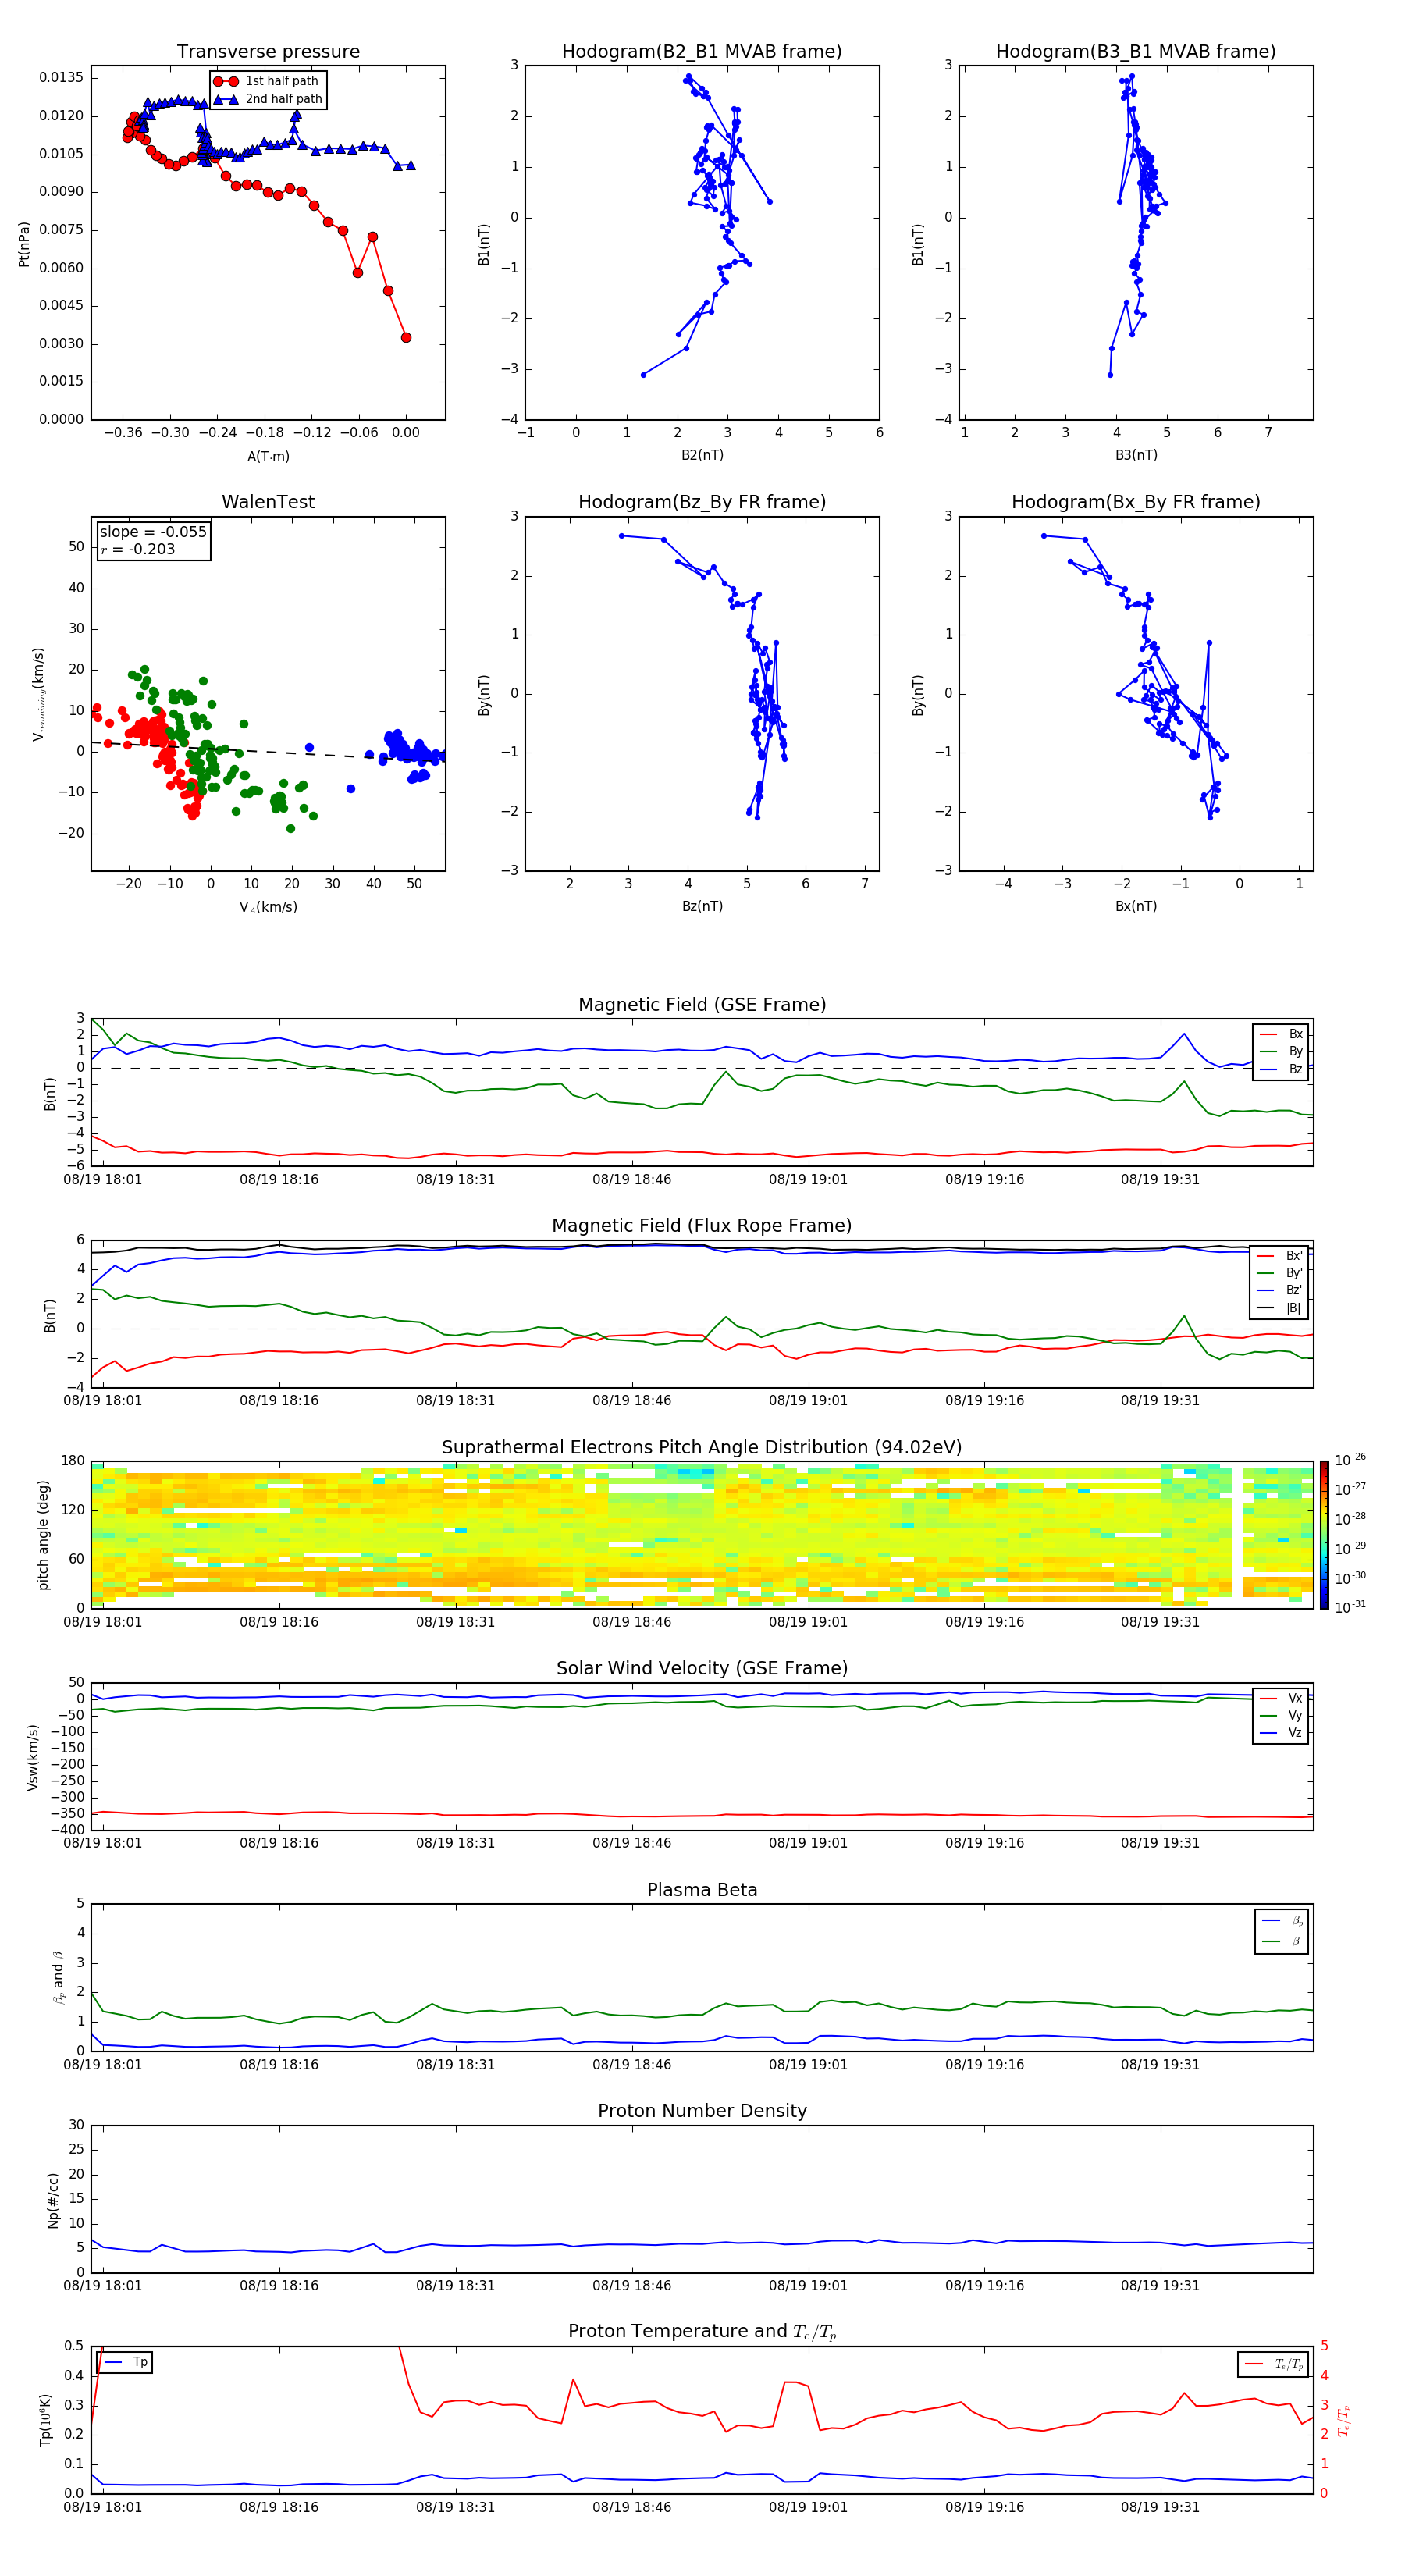Click the 10^-26 colorbar tick label
The image size is (1405, 2576).
(x=1350, y=1460)
